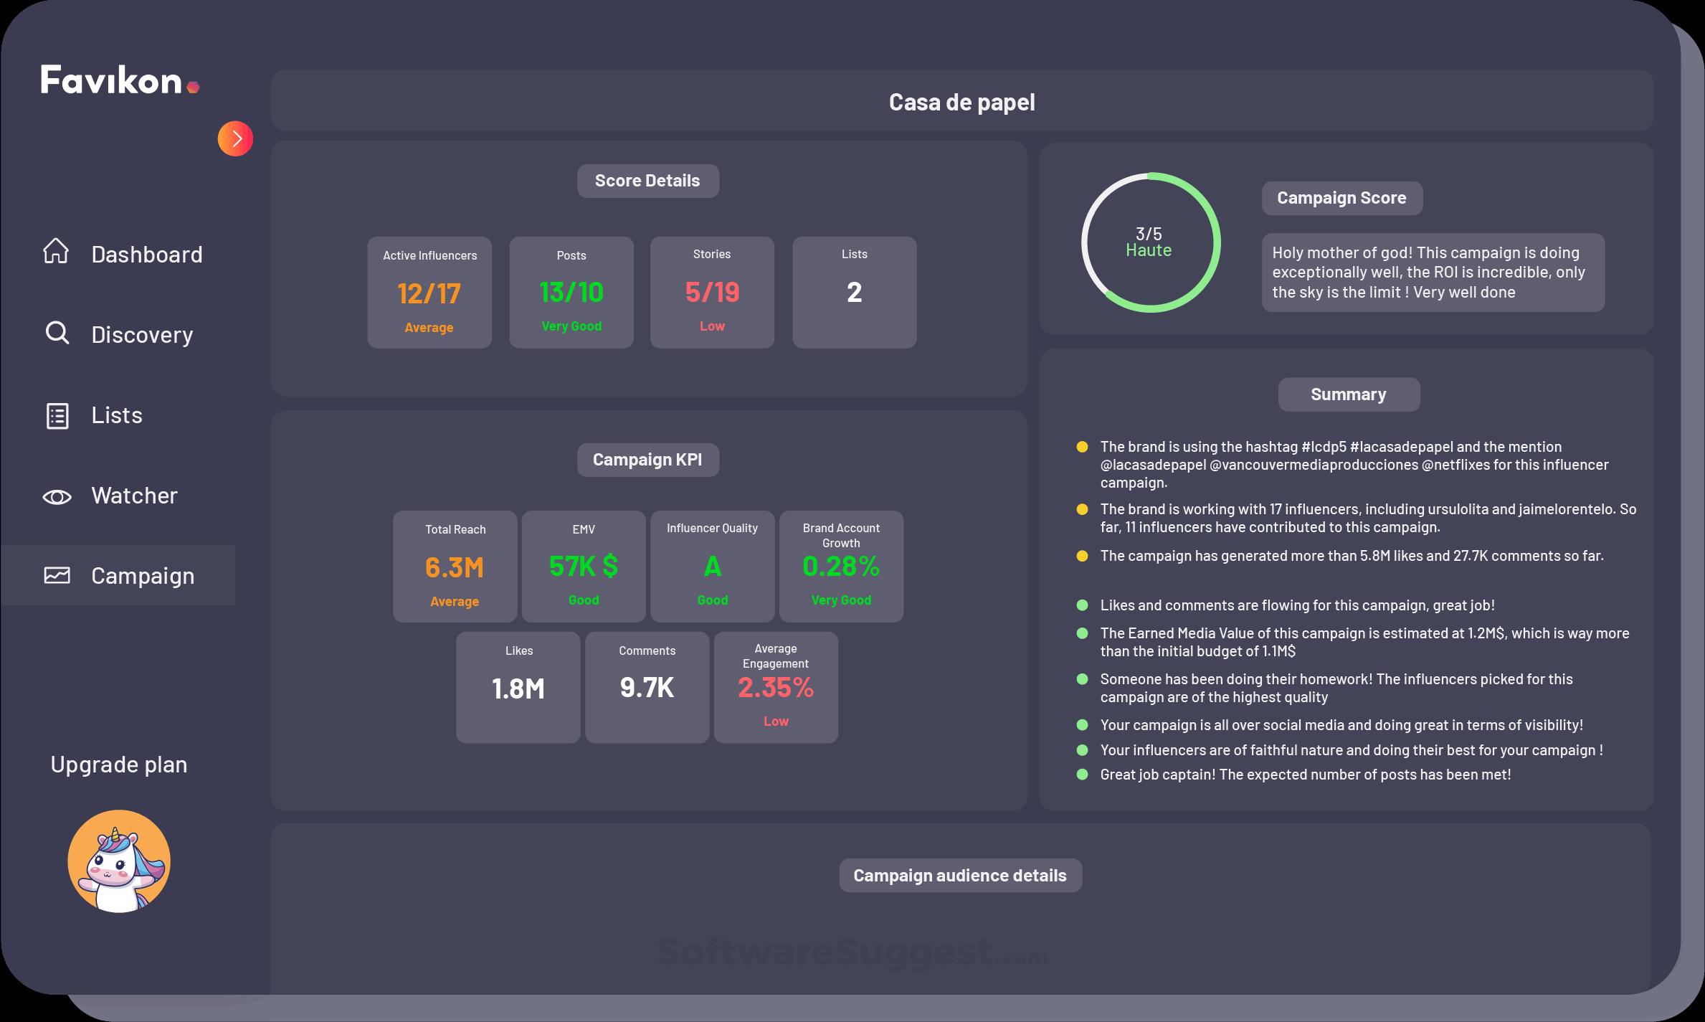Image resolution: width=1705 pixels, height=1022 pixels.
Task: Expand the sidebar with the orange chevron
Action: click(235, 138)
